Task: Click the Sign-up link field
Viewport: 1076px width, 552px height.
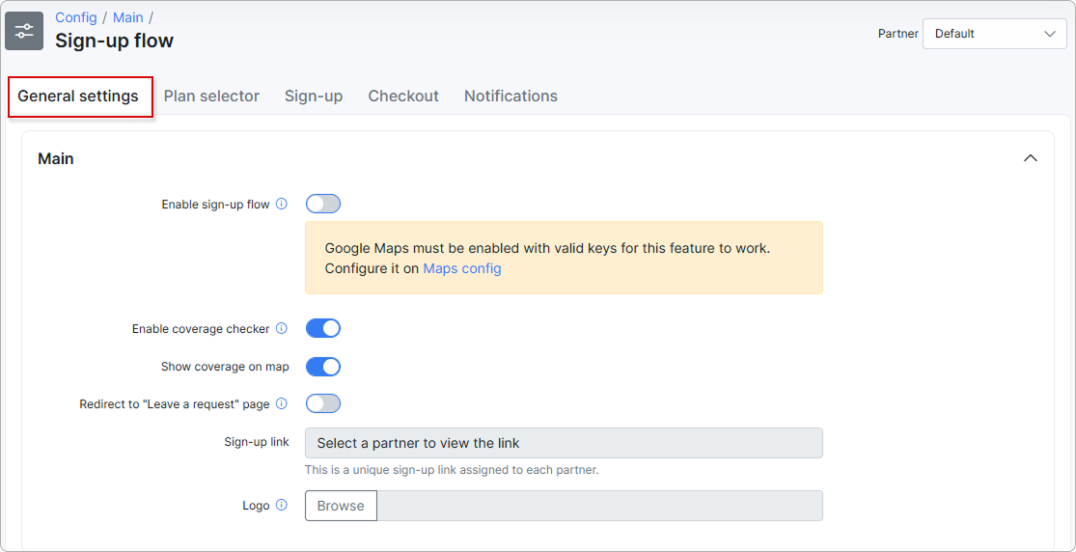Action: pyautogui.click(x=565, y=444)
